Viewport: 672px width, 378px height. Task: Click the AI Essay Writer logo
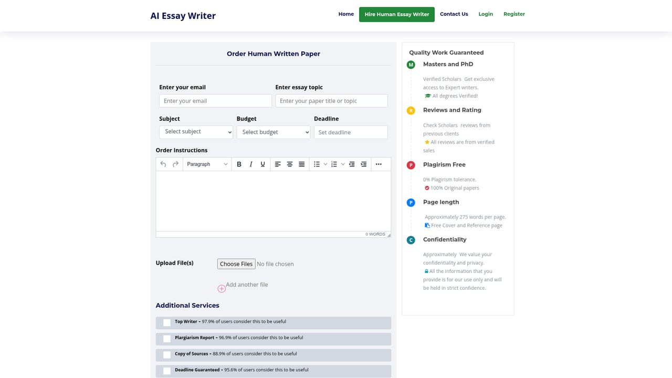[x=183, y=16]
